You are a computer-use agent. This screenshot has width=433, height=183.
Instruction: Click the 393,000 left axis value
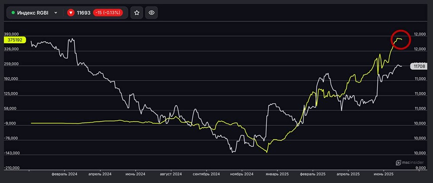click(11, 34)
